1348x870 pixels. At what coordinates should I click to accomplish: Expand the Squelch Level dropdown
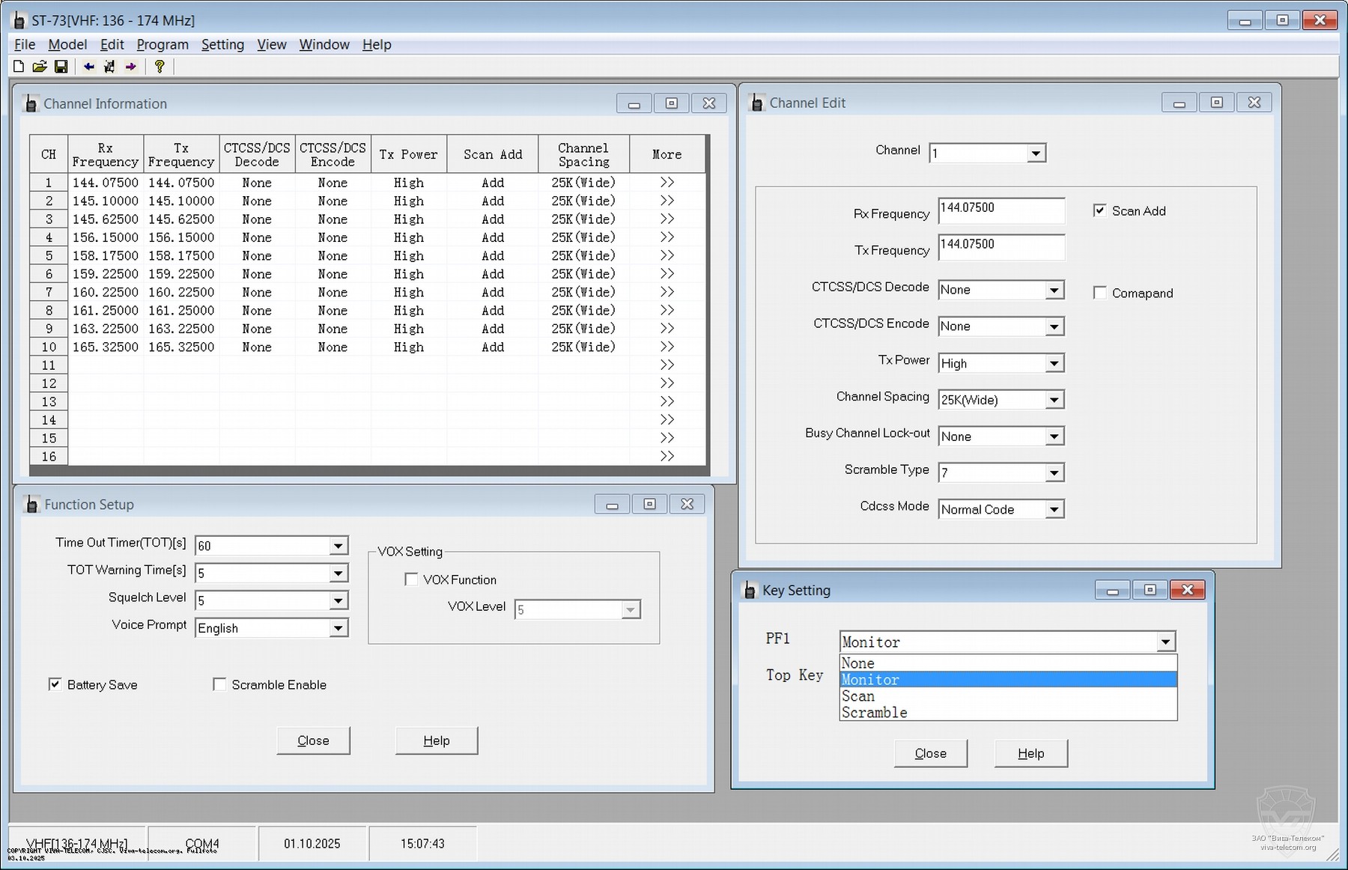coord(338,600)
